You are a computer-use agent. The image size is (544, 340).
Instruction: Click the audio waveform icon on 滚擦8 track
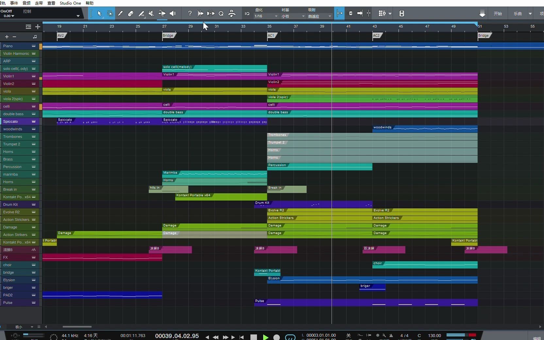(x=34, y=250)
